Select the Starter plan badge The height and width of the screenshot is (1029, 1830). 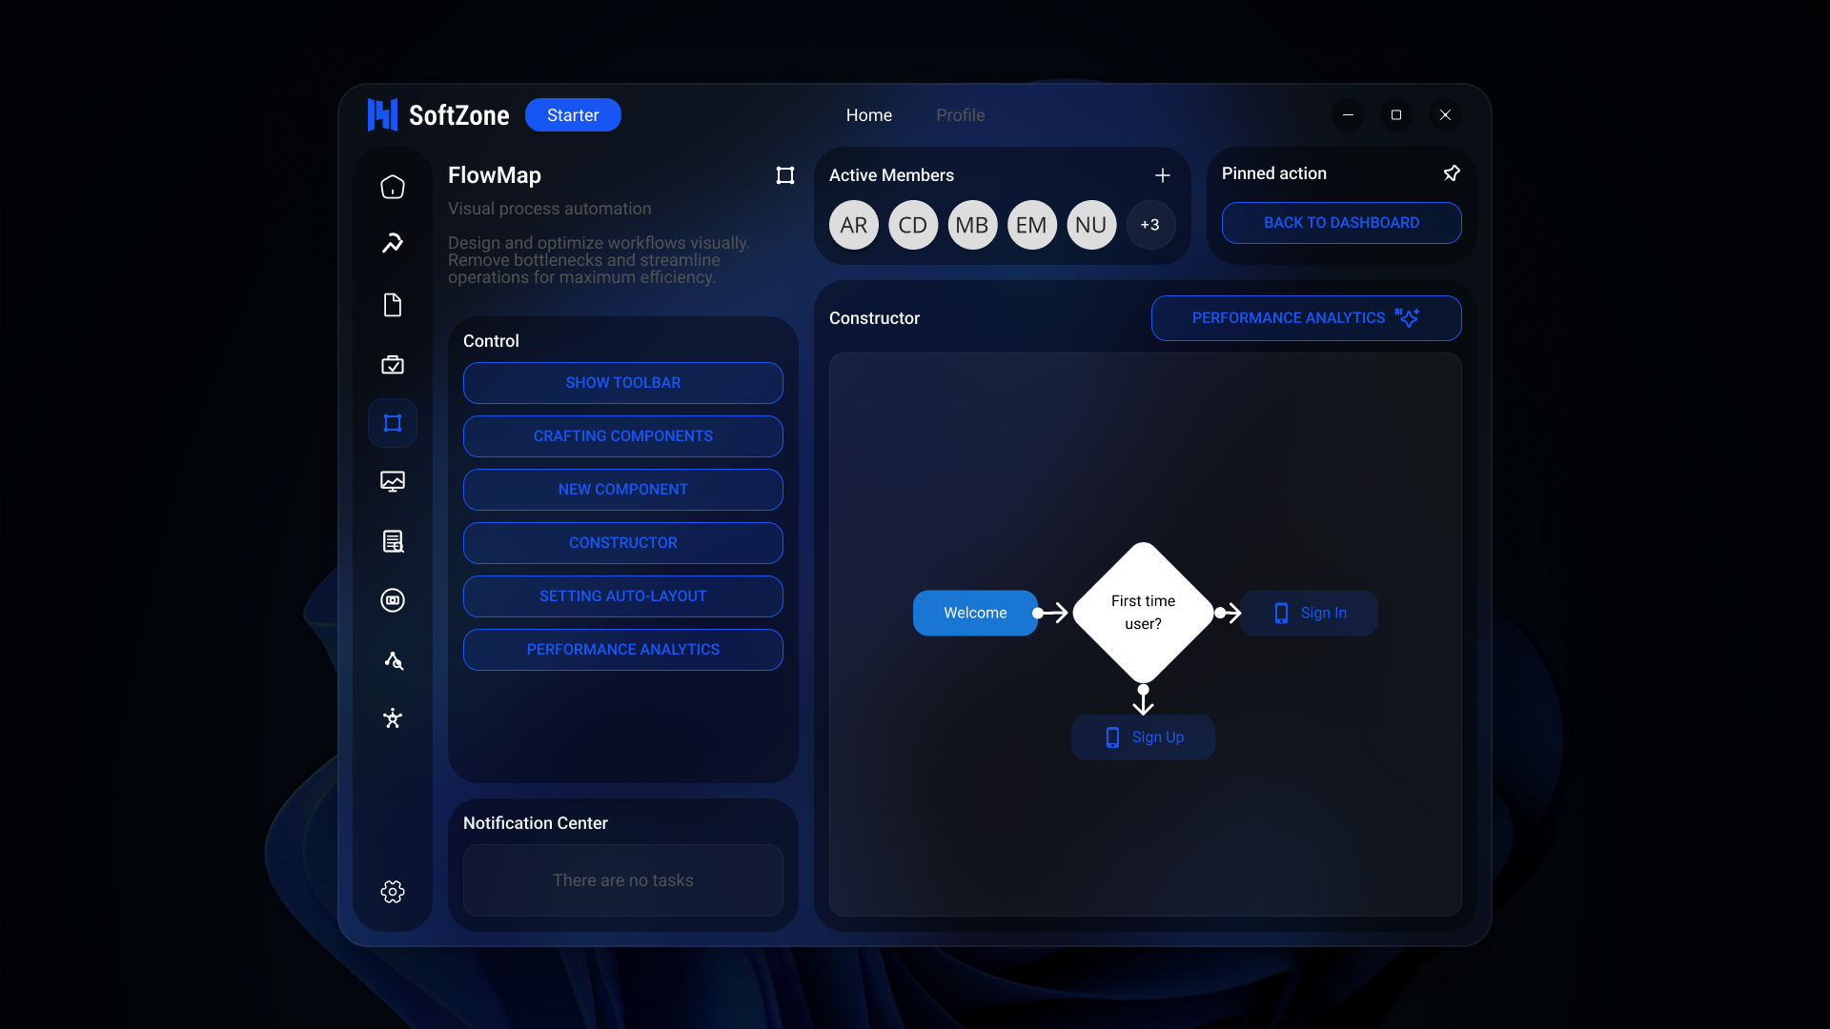(572, 114)
